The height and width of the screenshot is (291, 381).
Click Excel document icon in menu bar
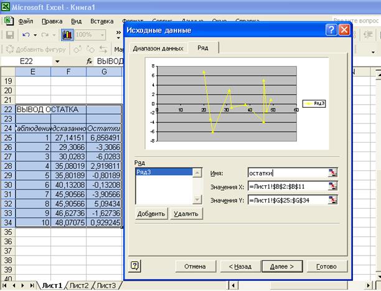[x=9, y=21]
